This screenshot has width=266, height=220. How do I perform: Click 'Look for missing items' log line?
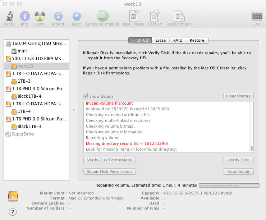(131, 149)
